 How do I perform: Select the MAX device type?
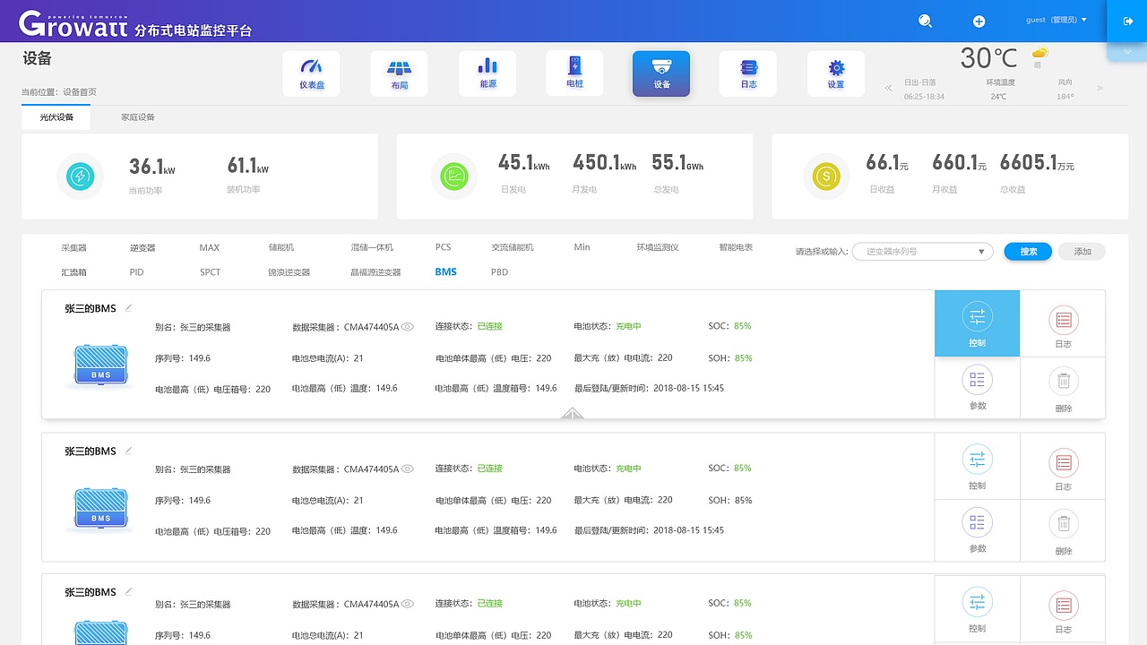coord(209,247)
